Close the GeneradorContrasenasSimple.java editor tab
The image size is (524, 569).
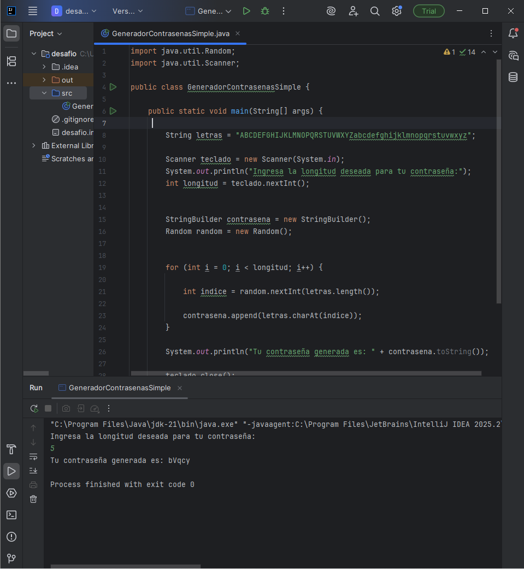238,33
